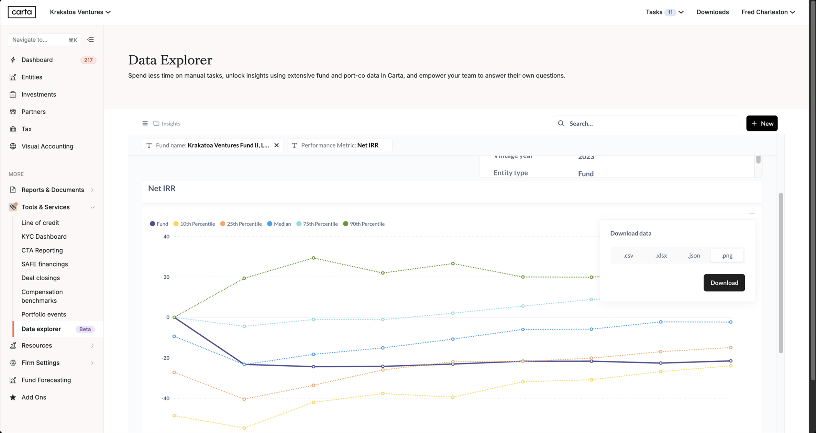The image size is (816, 433).
Task: Select the Dashboard lightning icon
Action: 13,59
